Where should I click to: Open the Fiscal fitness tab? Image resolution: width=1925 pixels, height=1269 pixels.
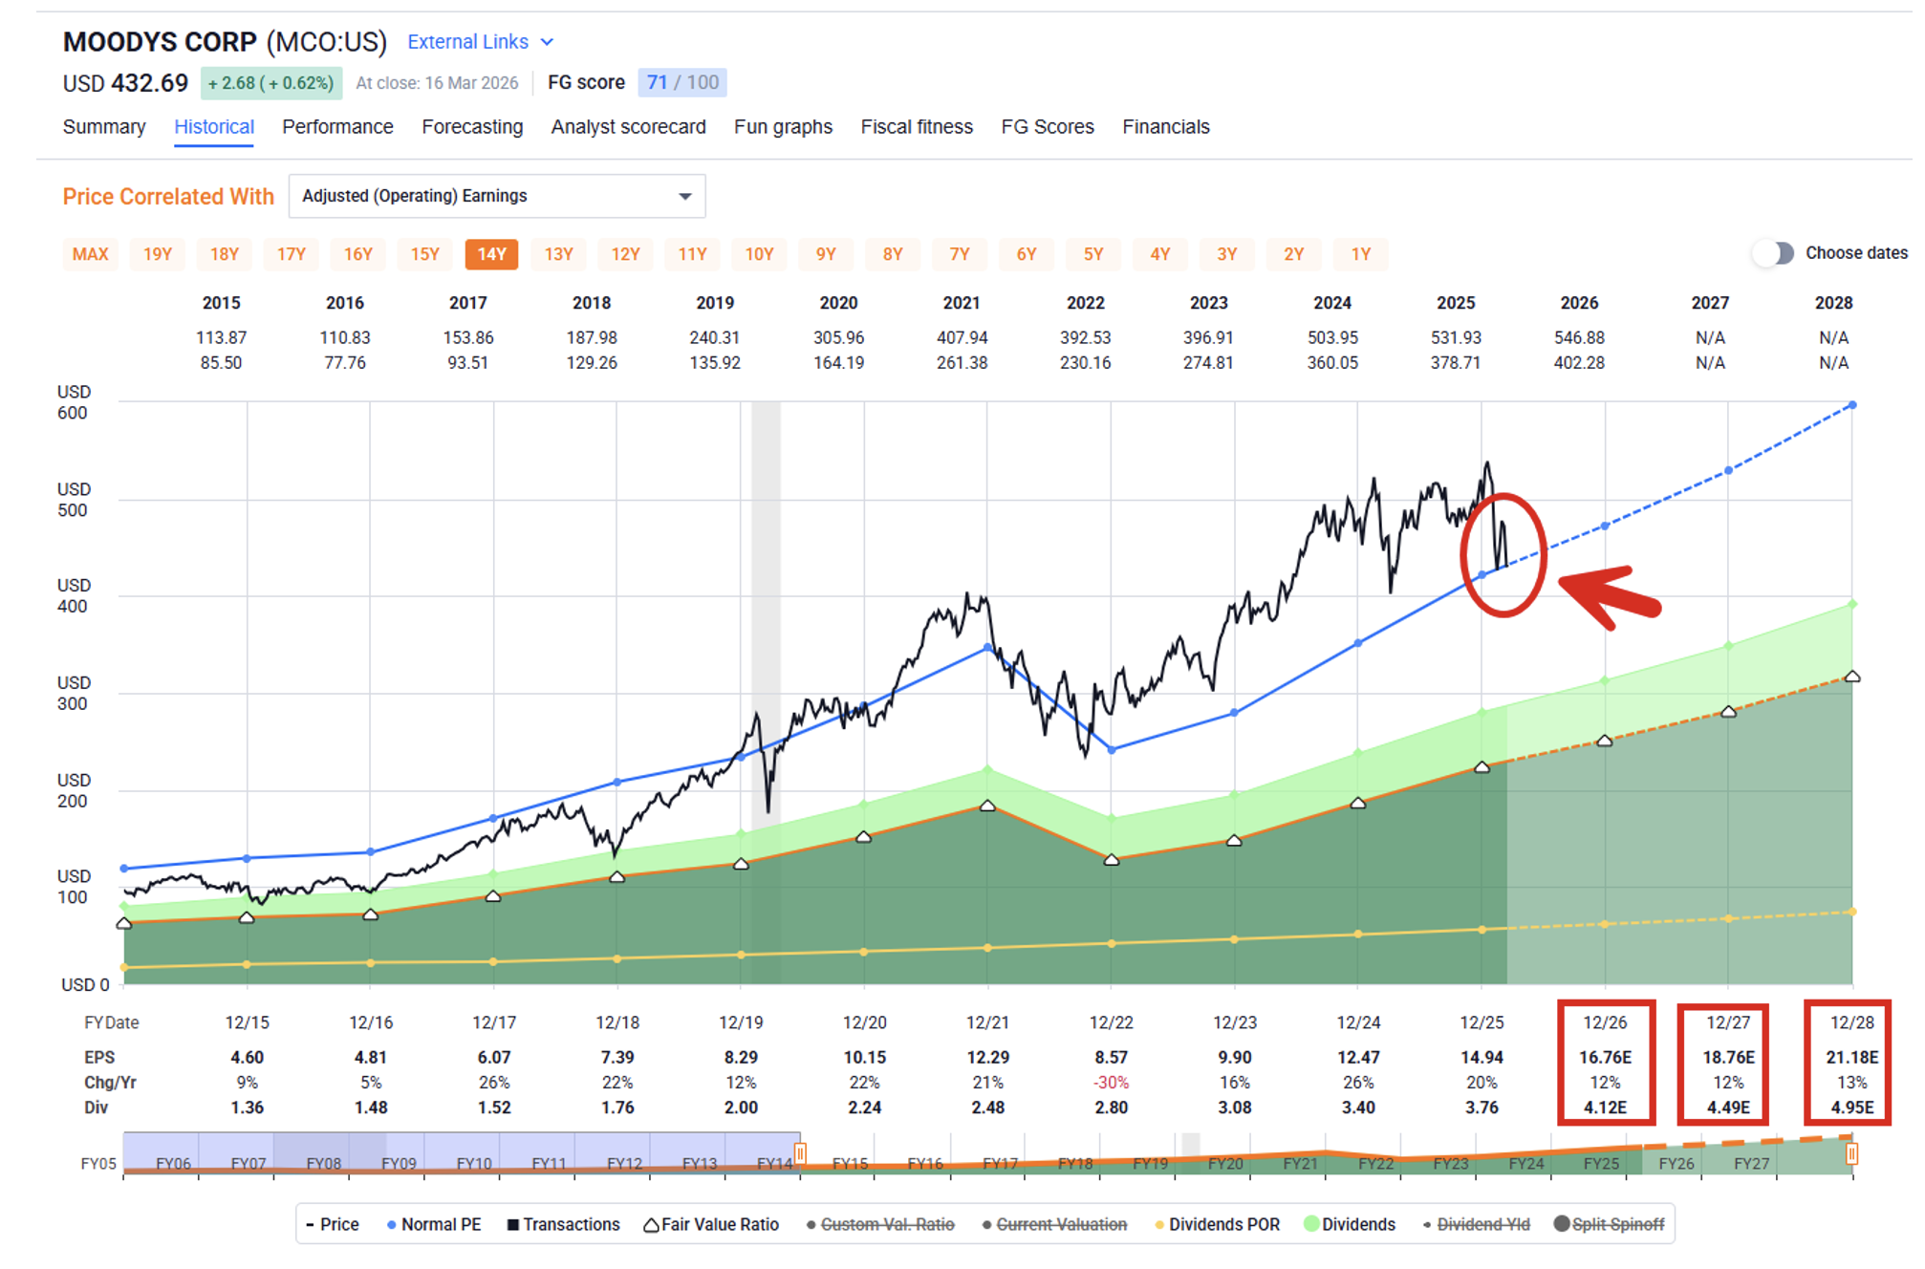tap(916, 127)
